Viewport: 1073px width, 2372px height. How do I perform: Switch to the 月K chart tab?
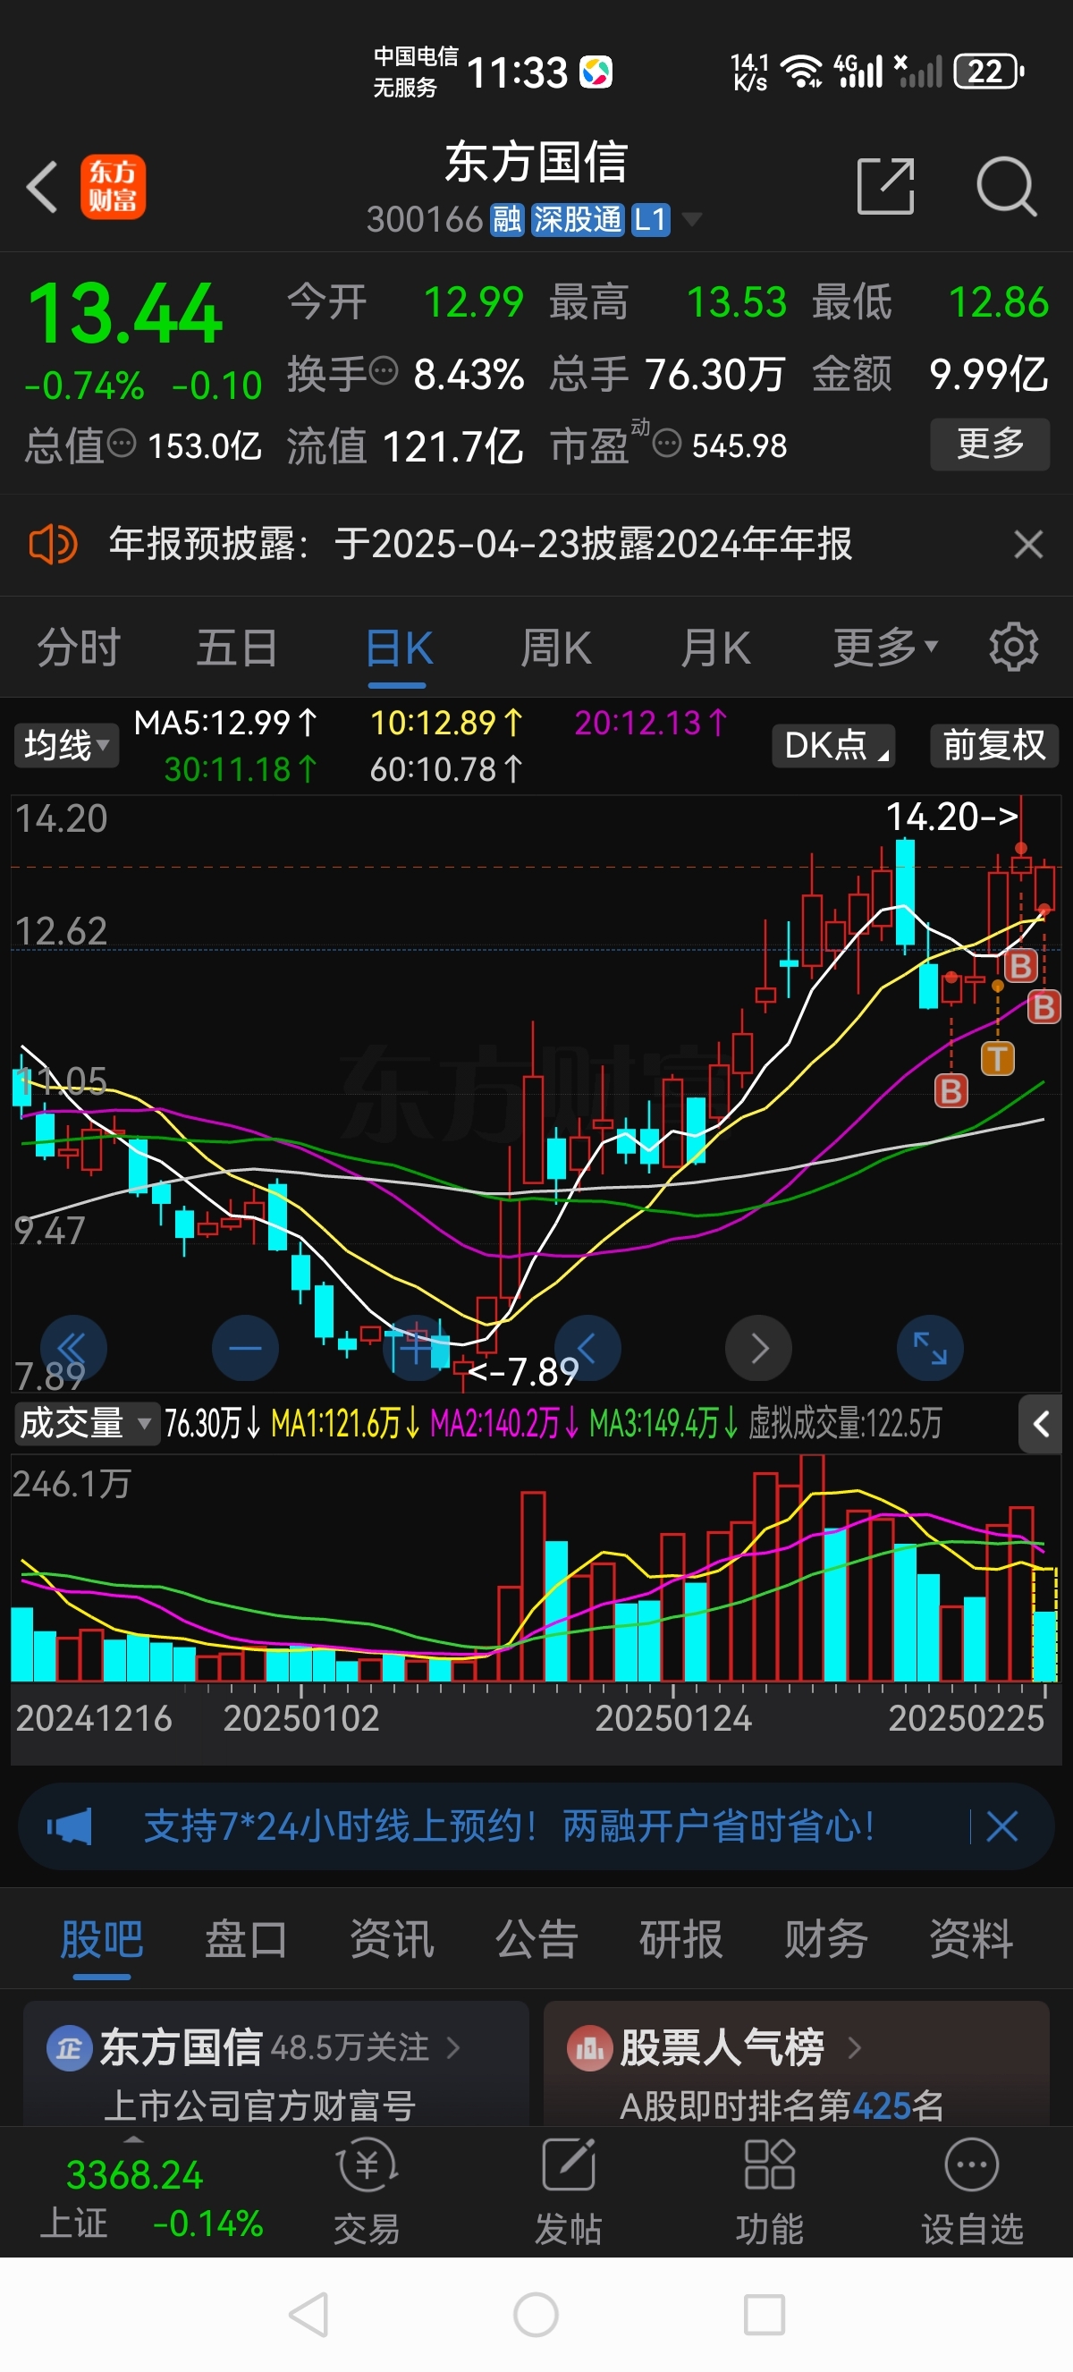[x=715, y=648]
